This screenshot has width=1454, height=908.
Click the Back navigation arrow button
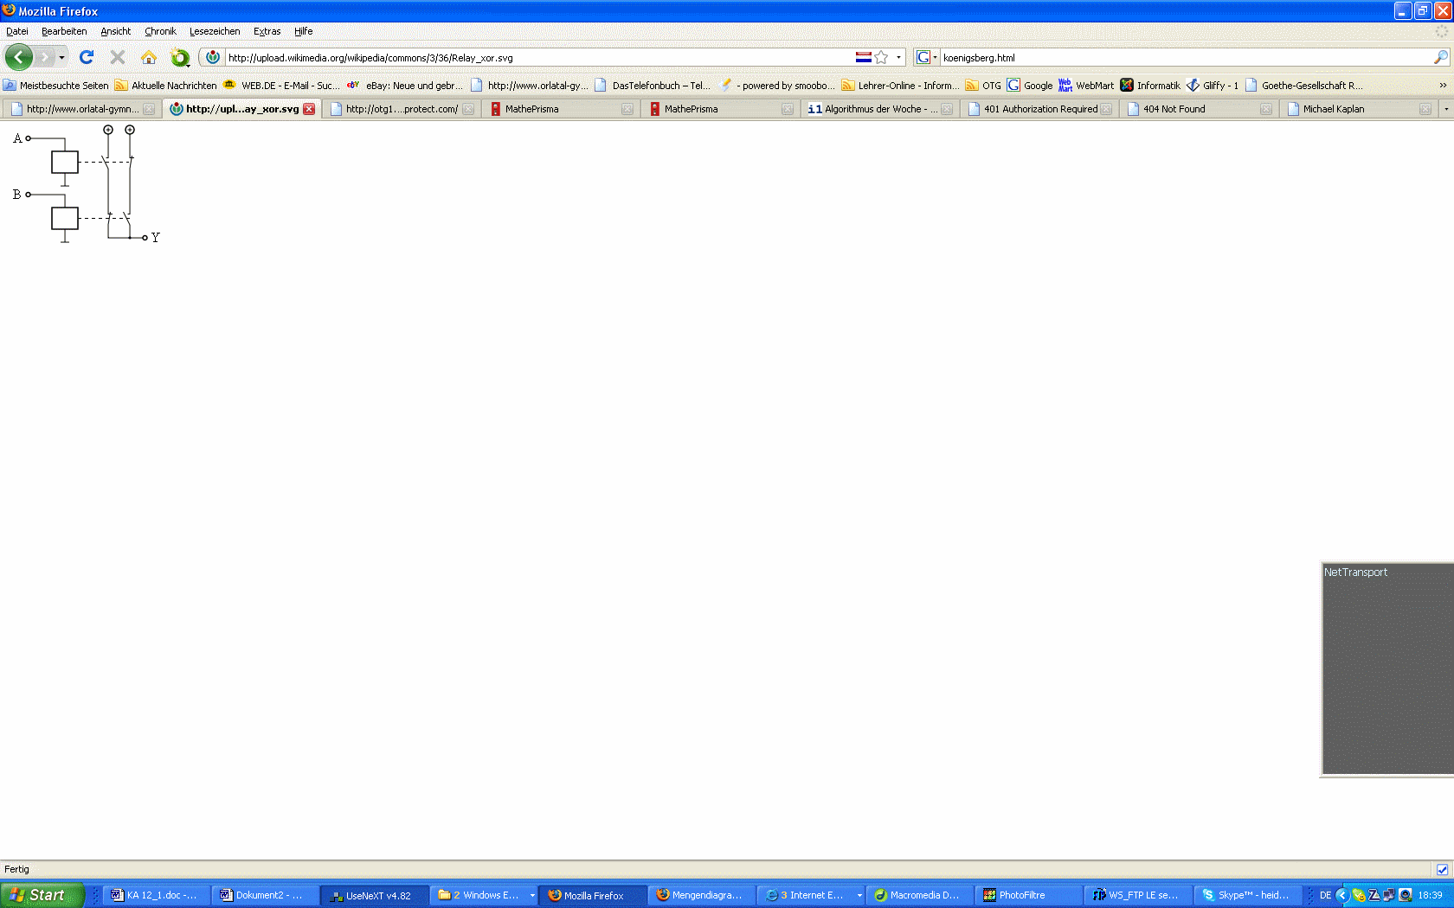tap(19, 57)
